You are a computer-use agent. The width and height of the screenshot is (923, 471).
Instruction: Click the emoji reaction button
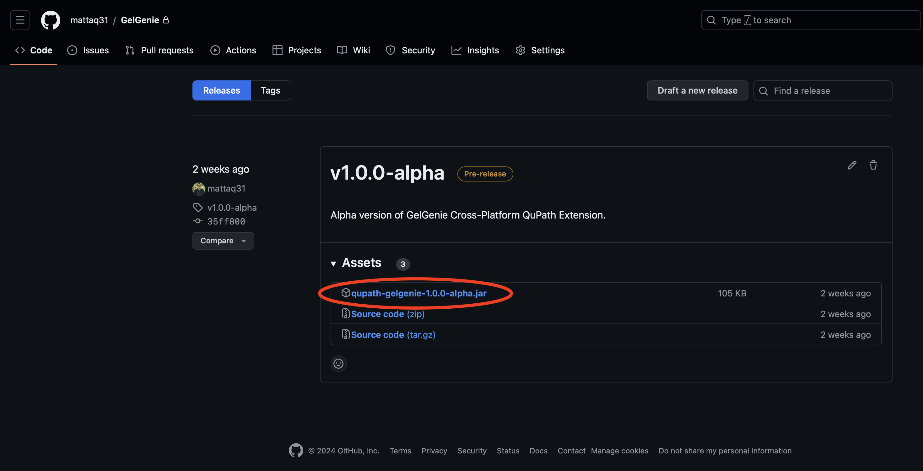[338, 364]
